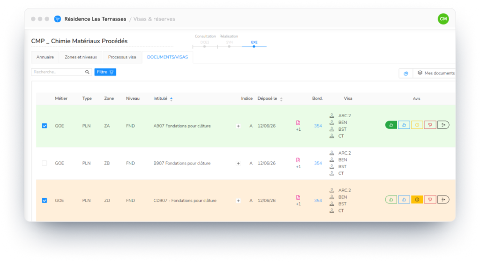Click the search magnifier icon
The image size is (480, 262).
tap(87, 72)
